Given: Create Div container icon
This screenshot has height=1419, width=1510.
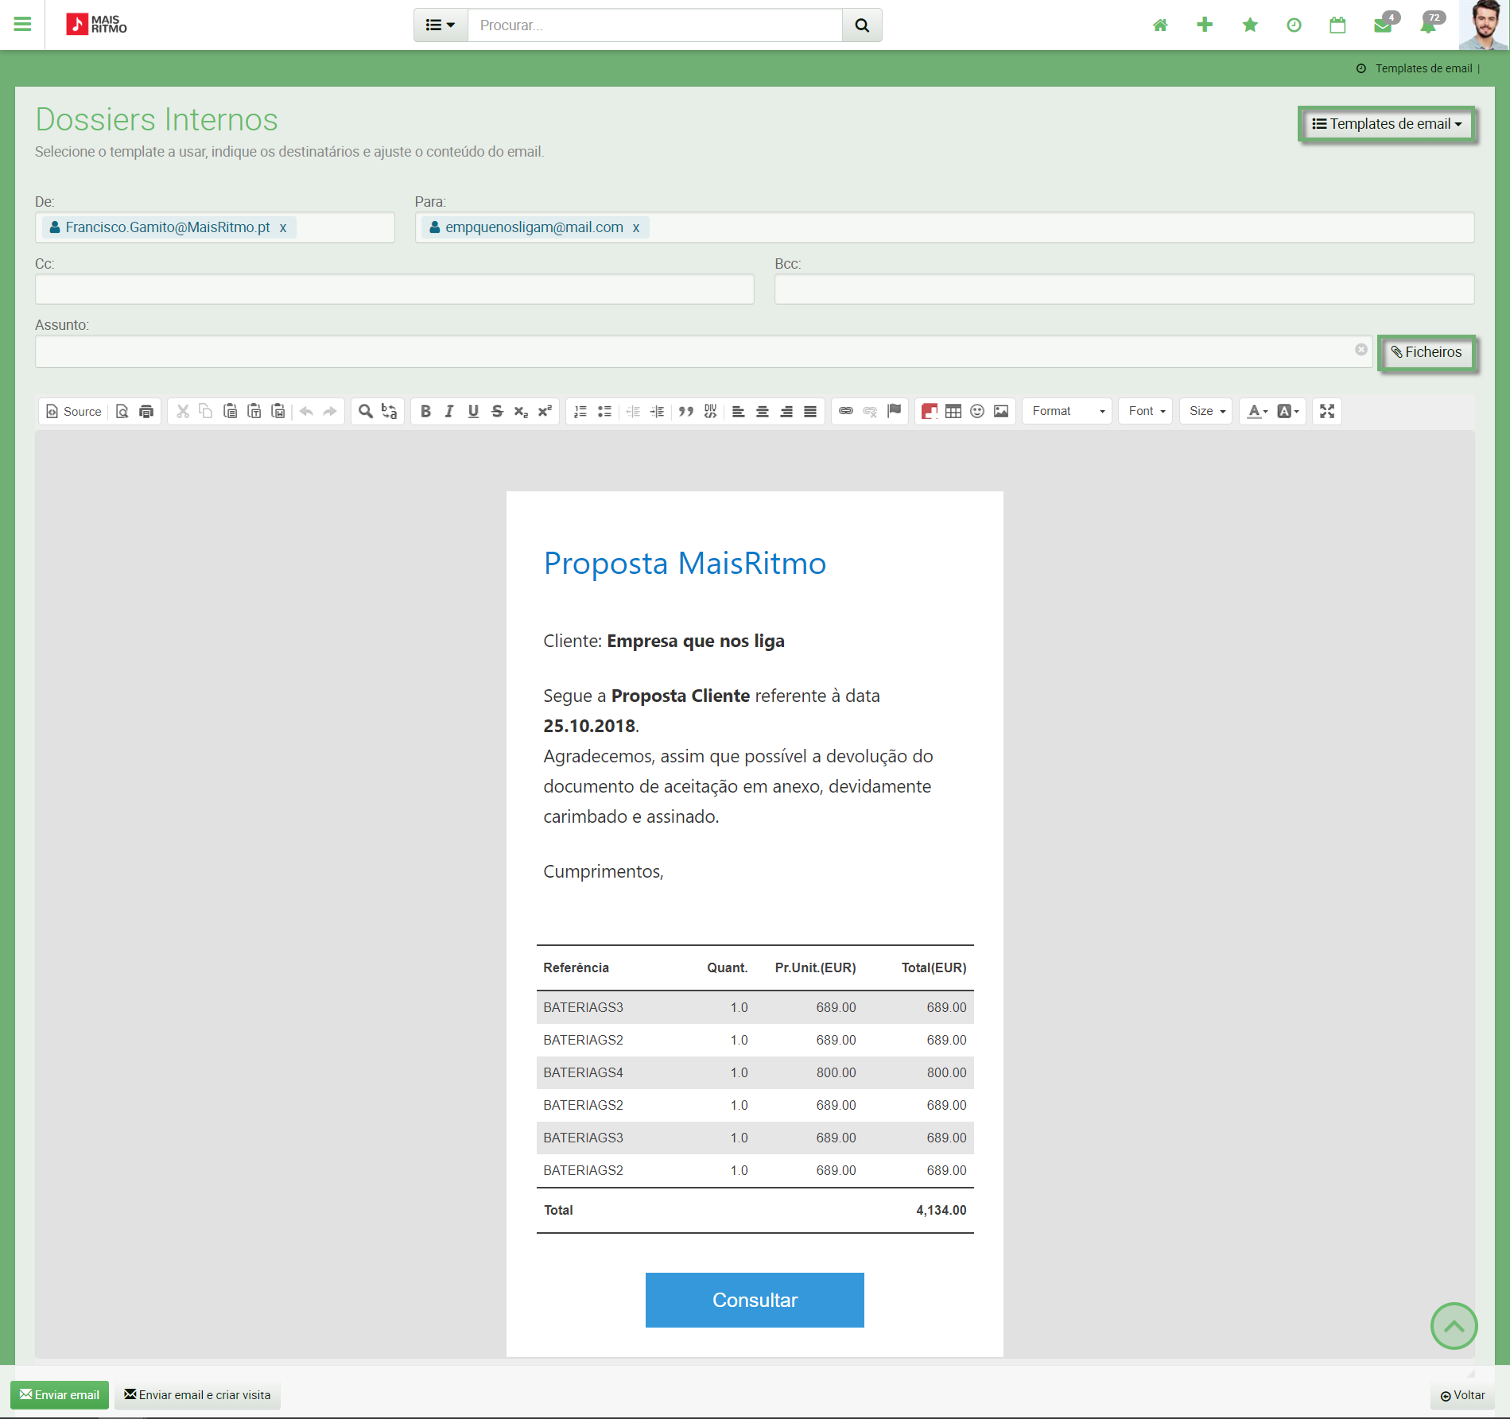Looking at the screenshot, I should [710, 411].
